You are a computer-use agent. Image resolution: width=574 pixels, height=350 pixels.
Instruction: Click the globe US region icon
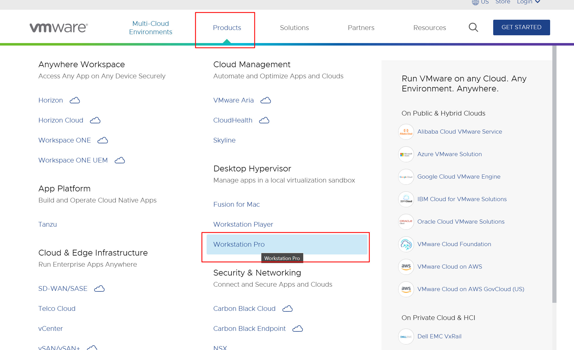pos(475,2)
